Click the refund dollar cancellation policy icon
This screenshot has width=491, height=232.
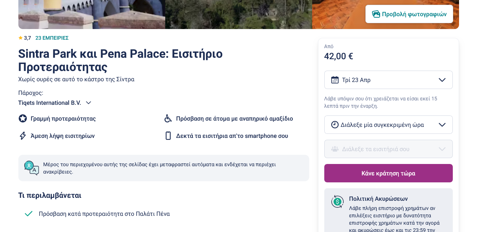coord(337,201)
